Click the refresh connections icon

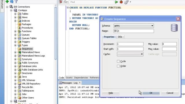[x=12, y=1]
